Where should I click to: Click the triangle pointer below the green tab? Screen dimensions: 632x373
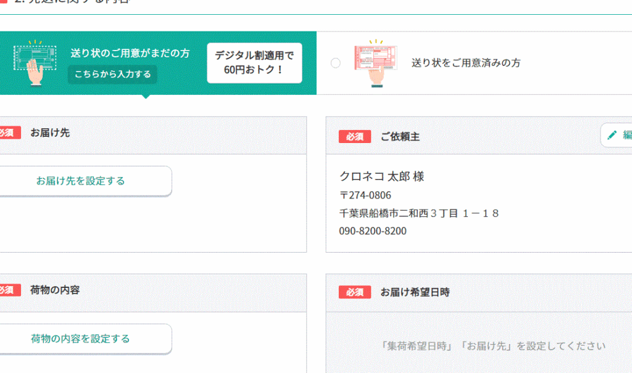pyautogui.click(x=146, y=96)
